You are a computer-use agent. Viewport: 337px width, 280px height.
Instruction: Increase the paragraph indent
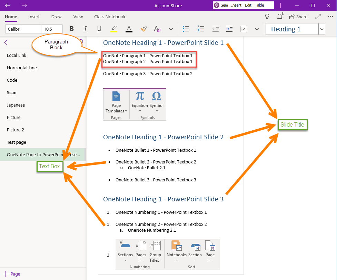tap(229, 29)
